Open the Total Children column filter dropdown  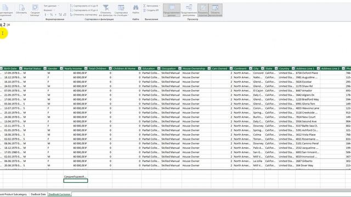110,68
